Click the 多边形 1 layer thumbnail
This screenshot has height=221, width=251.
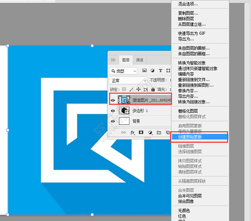coord(124,110)
